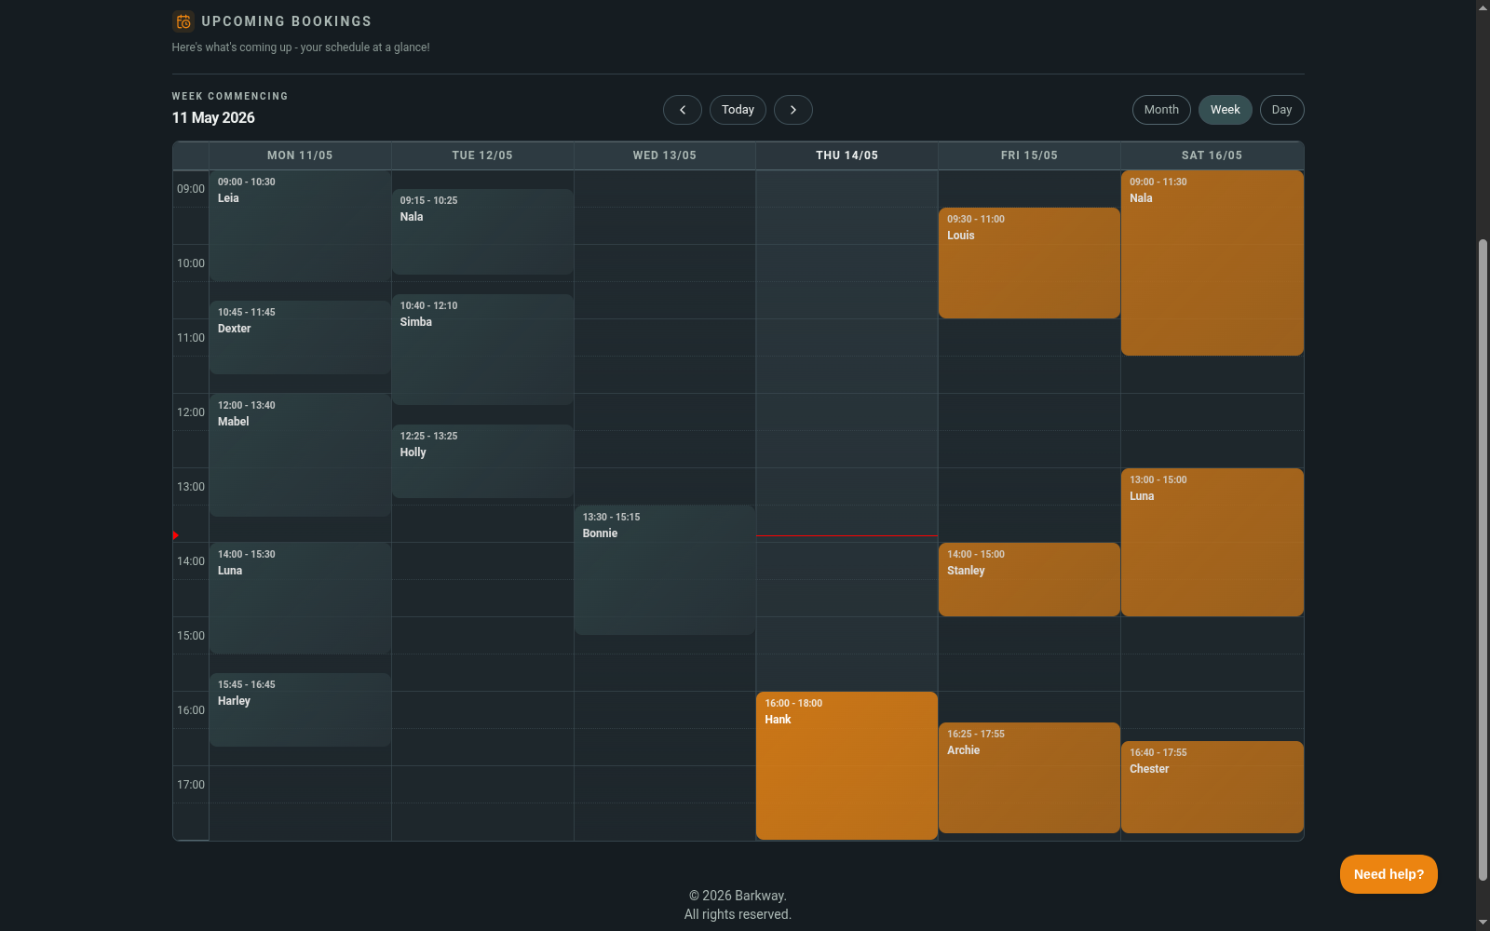The width and height of the screenshot is (1490, 931).
Task: Select MON 11/05 column header
Action: click(x=300, y=155)
